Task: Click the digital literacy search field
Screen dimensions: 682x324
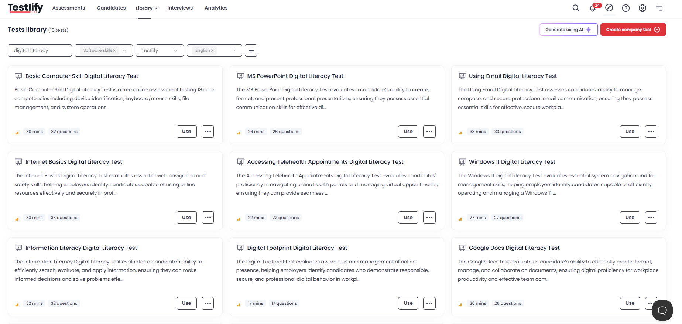Action: 40,51
